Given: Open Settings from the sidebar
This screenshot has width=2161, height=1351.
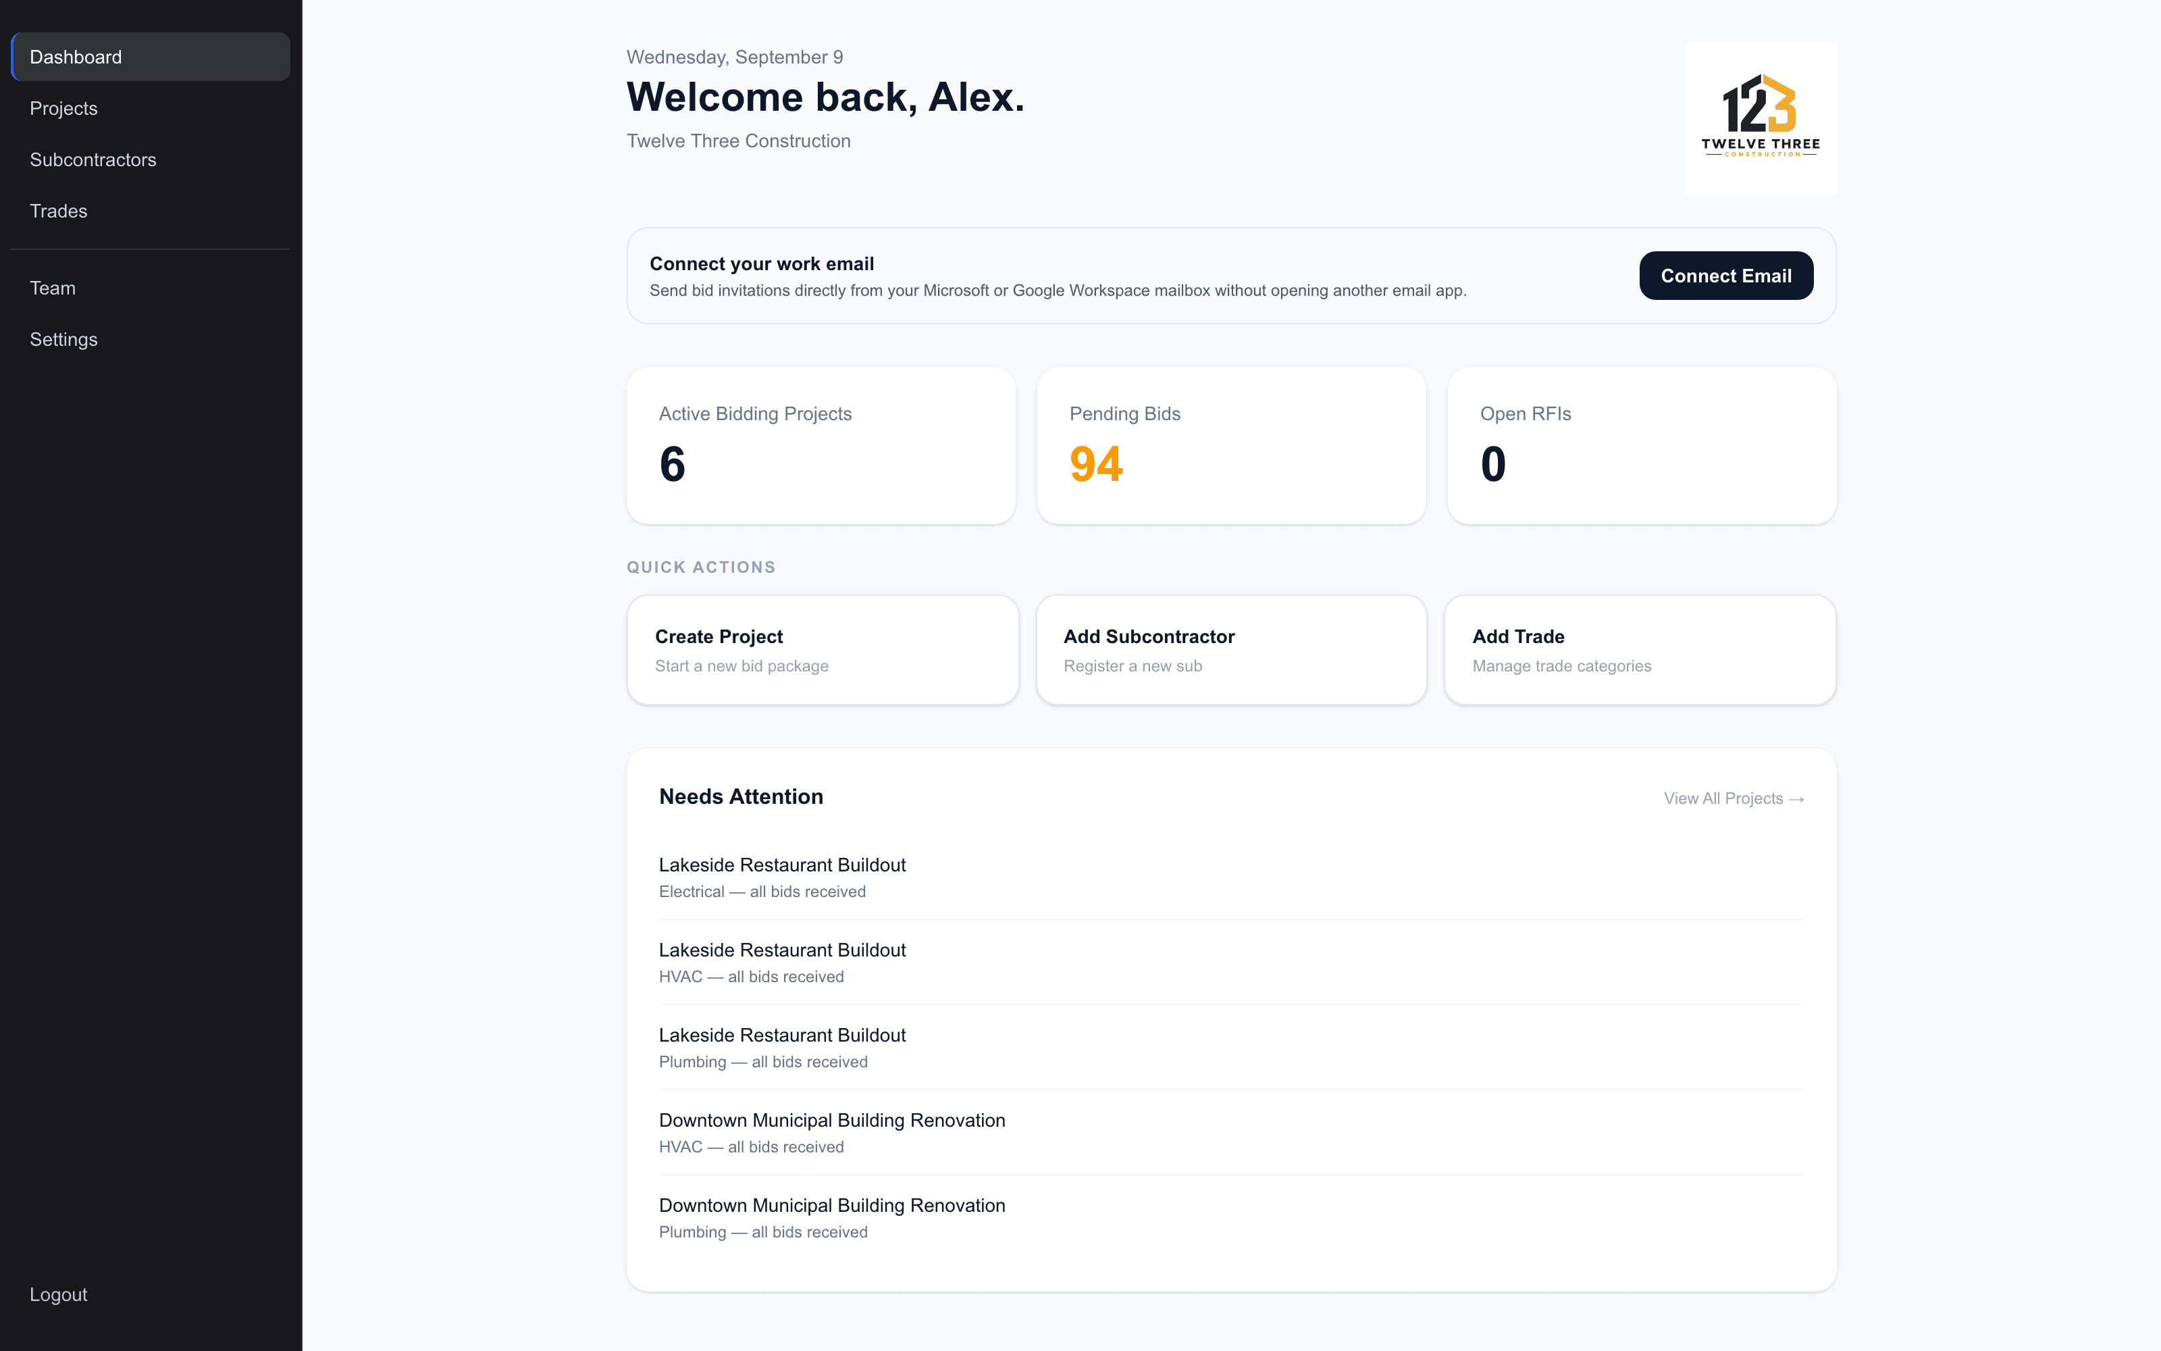Looking at the screenshot, I should point(150,340).
